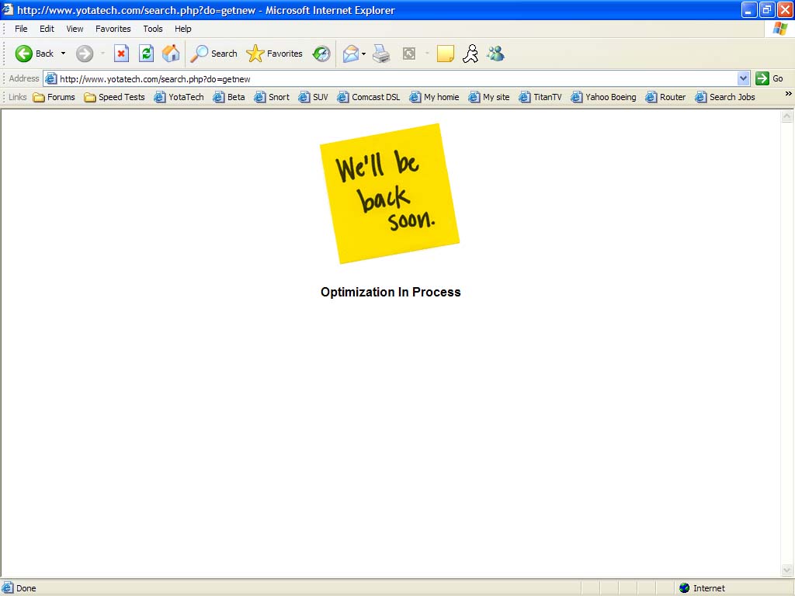Open the Help menu

click(x=183, y=29)
